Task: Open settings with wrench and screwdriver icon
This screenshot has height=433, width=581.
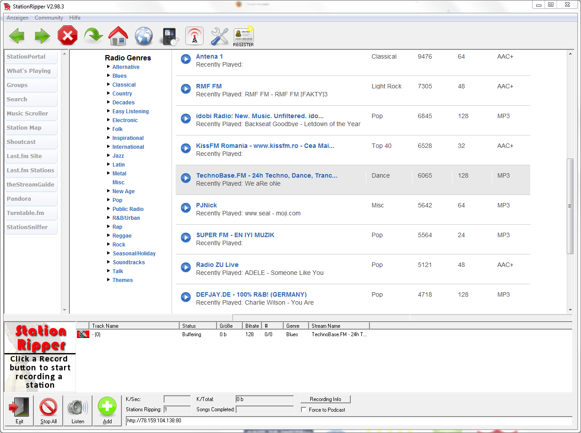Action: click(219, 36)
